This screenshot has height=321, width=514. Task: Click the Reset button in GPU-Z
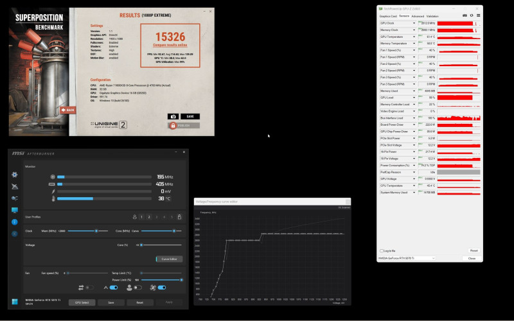pos(474,250)
